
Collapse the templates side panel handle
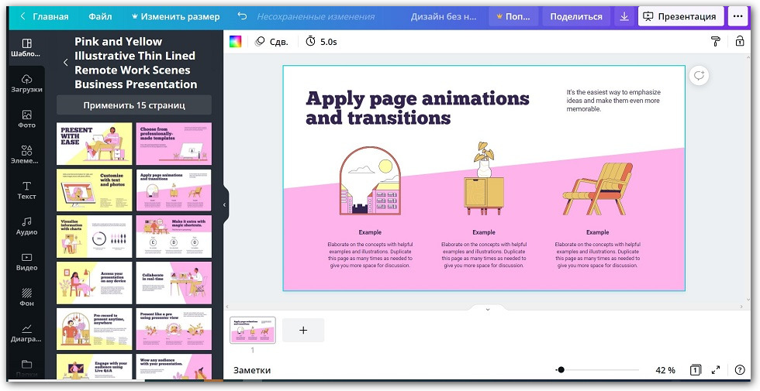(225, 205)
